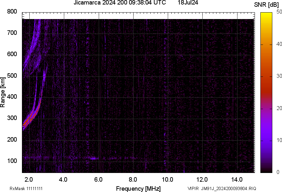The width and height of the screenshot is (282, 192).
Task: Select the Range [km] axis label
Action: tap(4, 91)
